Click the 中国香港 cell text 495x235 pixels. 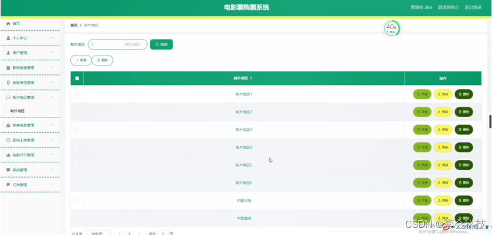tap(244, 218)
